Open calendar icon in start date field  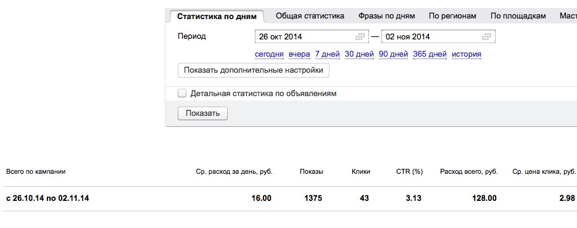click(360, 36)
